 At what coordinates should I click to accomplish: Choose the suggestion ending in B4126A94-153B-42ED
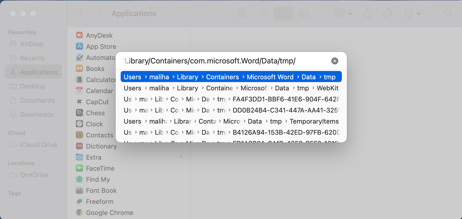point(231,132)
